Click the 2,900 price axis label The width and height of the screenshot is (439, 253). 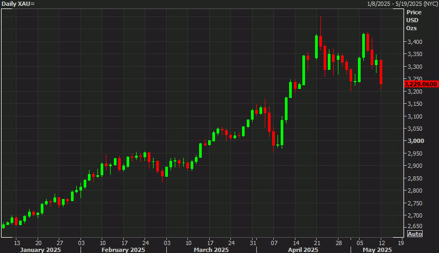pyautogui.click(x=415, y=166)
